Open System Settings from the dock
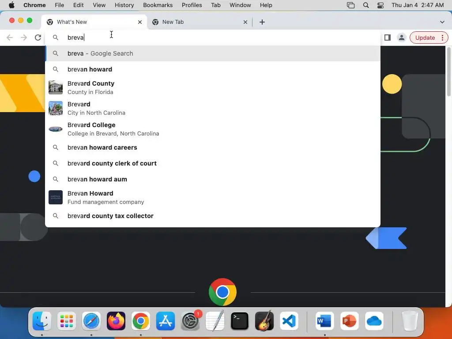 [x=190, y=321]
